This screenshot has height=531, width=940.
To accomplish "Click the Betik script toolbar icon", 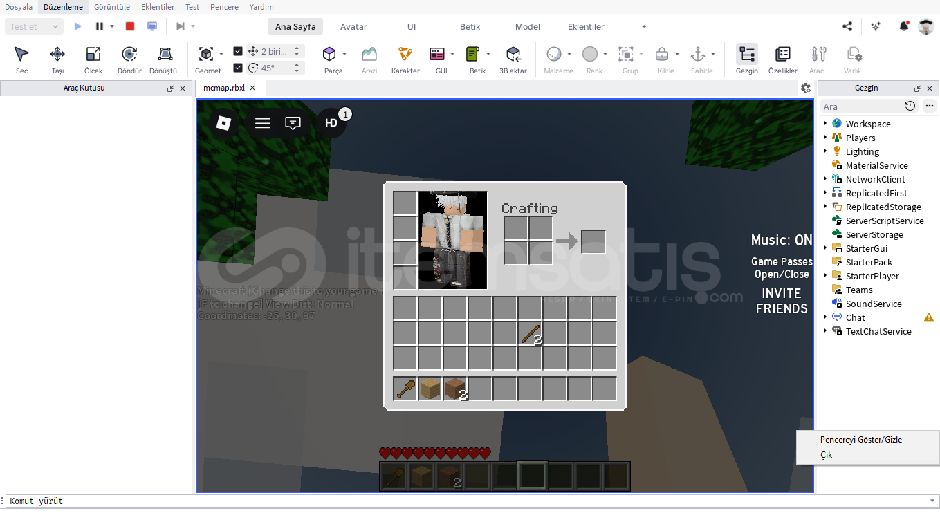I will tap(473, 54).
